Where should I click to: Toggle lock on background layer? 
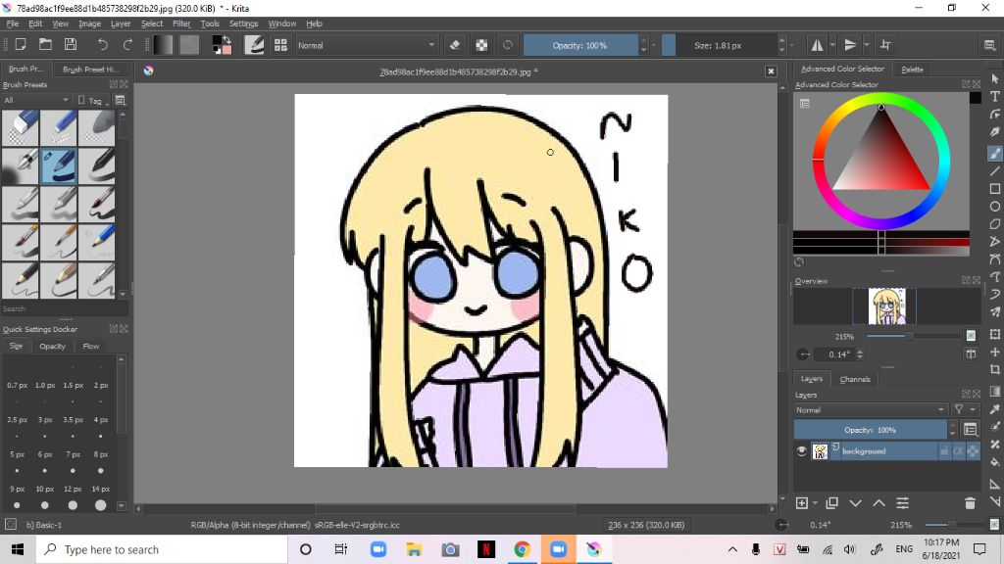944,450
